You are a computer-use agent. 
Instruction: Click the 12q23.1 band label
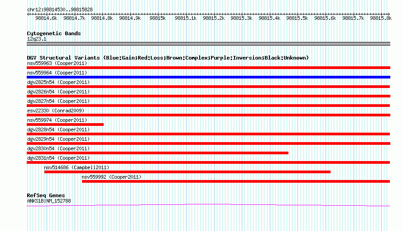(x=37, y=39)
